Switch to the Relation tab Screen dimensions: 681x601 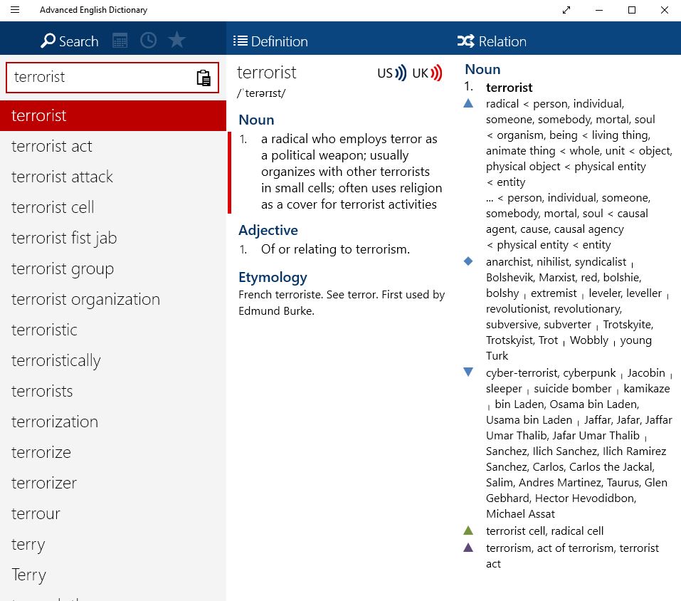click(x=498, y=41)
